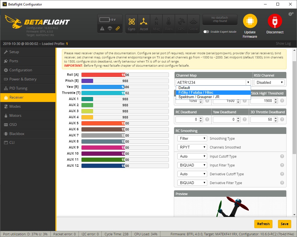Save the receiver settings

(x=285, y=224)
